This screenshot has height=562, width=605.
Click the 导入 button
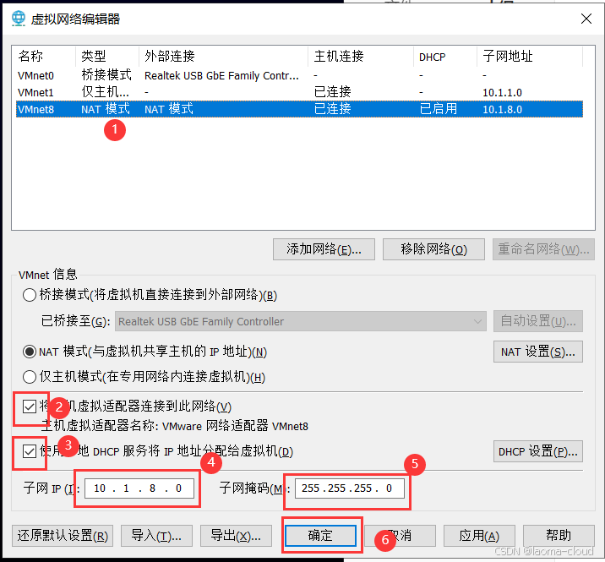pos(156,536)
